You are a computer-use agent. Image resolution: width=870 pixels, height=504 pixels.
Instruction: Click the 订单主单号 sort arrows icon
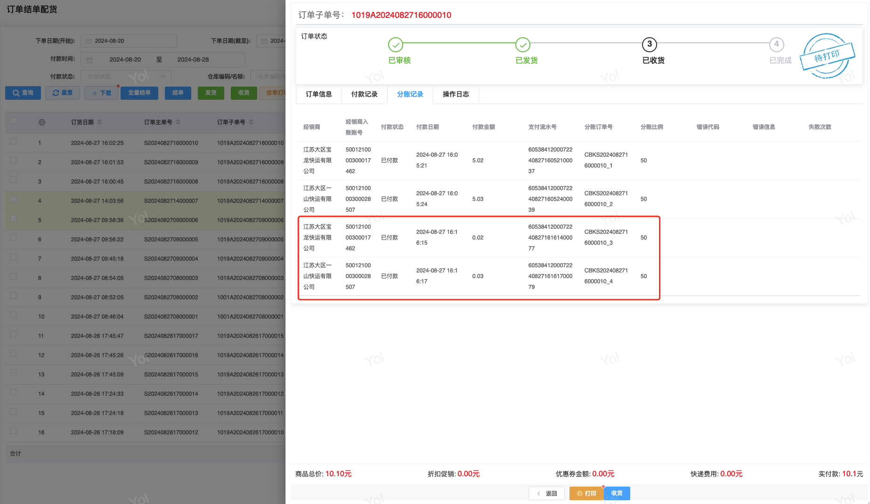click(178, 122)
